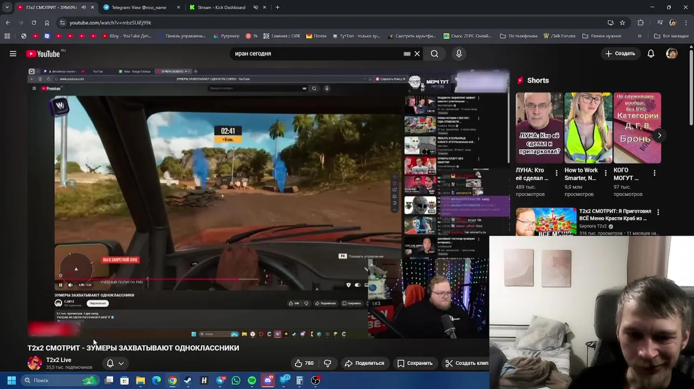Screen dimensions: 694x389
Task: Open the Talk Forums bookmark
Action: 559,36
